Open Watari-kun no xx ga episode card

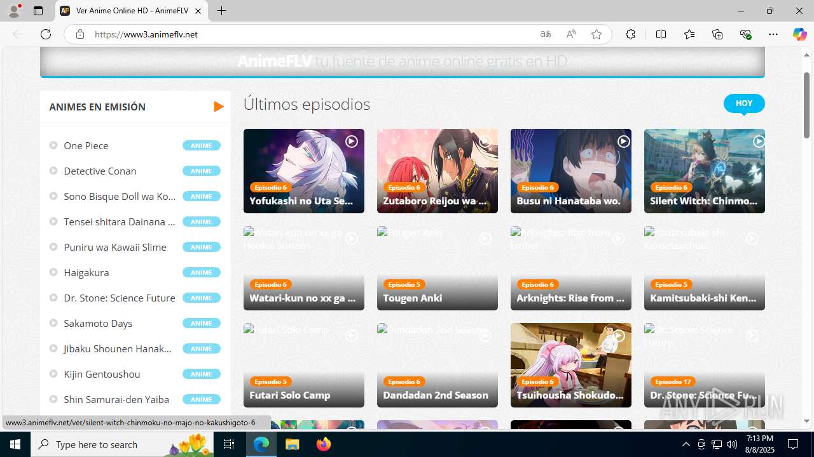[304, 268]
